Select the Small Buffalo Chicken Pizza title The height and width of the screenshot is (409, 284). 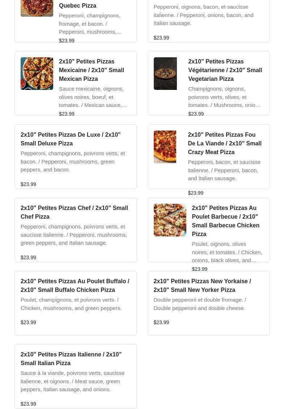click(75, 286)
